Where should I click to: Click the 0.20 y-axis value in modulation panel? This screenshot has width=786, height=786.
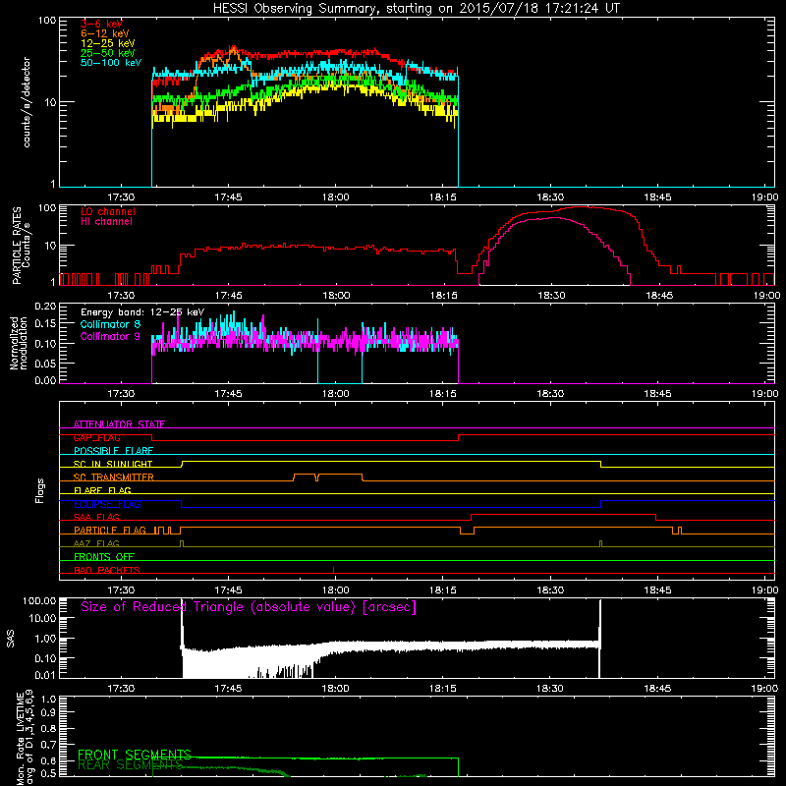coord(45,307)
